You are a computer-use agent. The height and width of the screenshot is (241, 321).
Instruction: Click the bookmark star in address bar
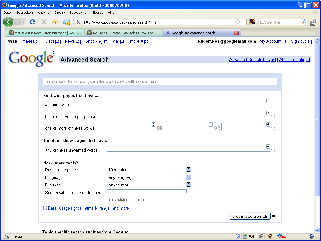click(x=238, y=22)
